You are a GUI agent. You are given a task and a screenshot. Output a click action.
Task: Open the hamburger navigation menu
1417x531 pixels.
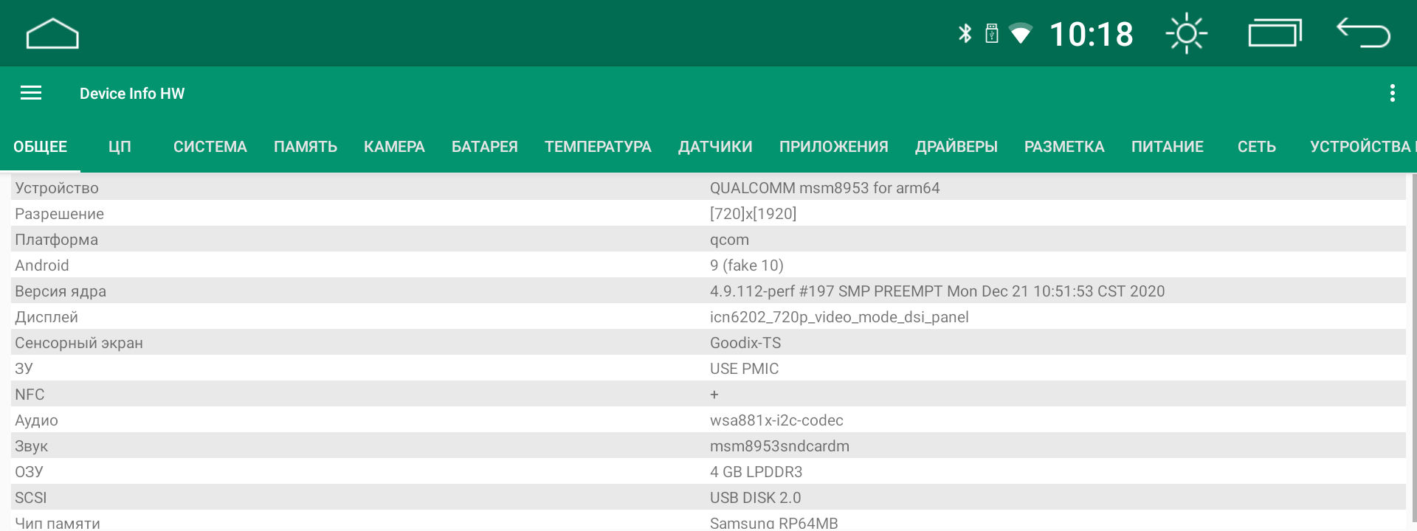31,93
